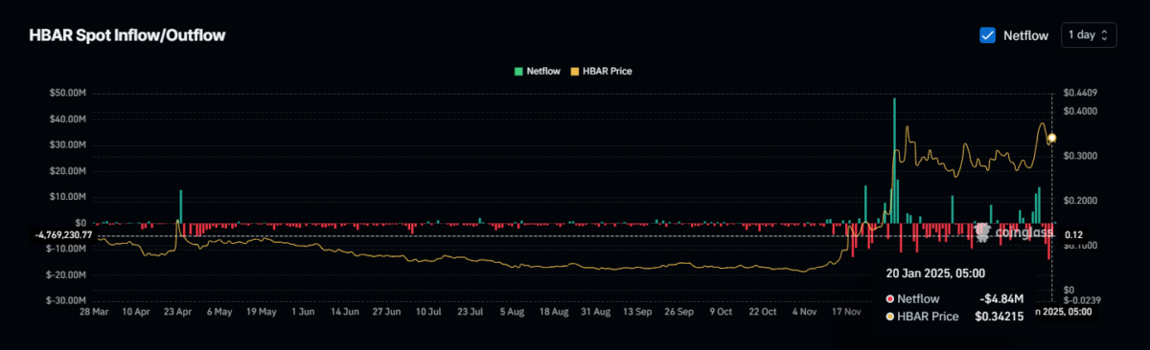
Task: Click the 5 Aug date label
Action: pos(511,312)
